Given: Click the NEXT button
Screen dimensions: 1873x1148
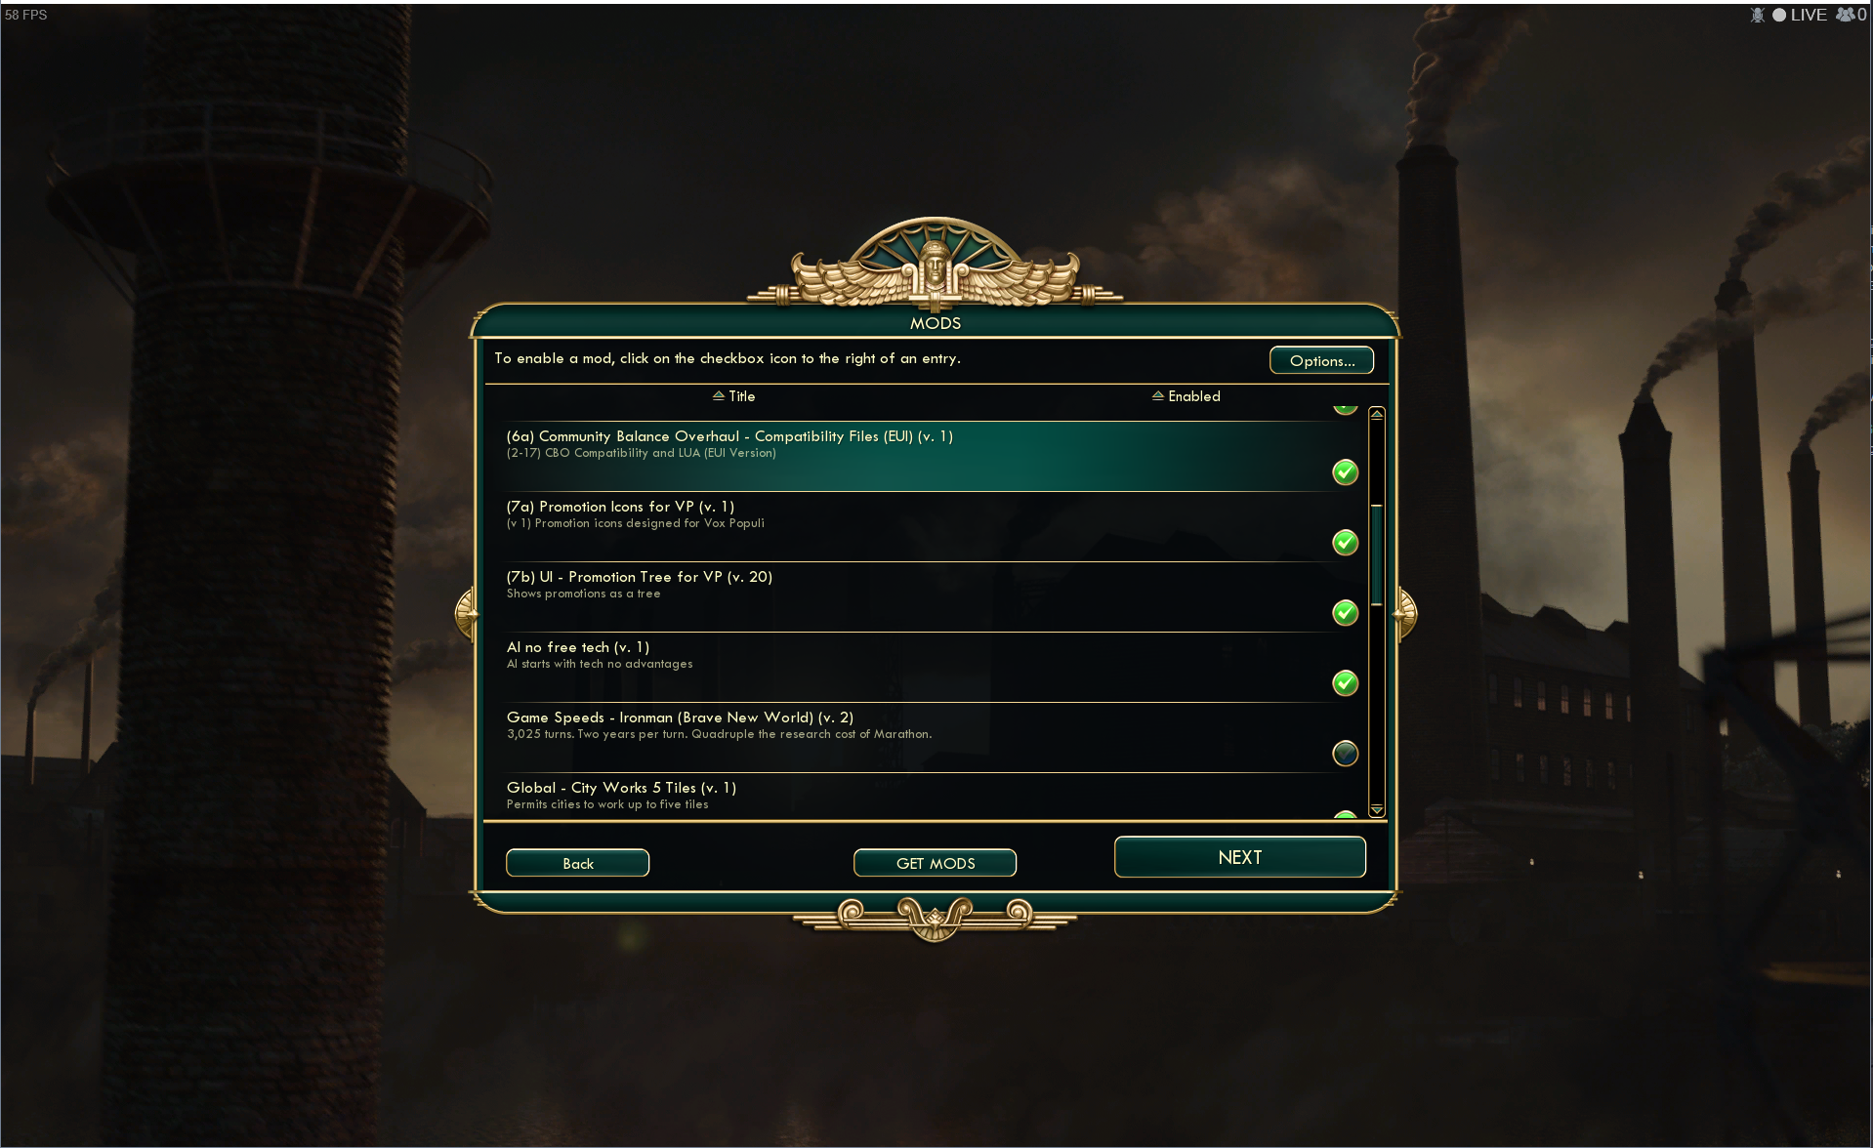Looking at the screenshot, I should 1240,857.
